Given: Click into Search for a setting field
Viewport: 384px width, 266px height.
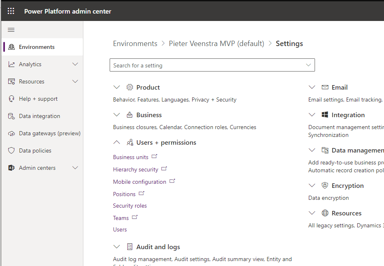Looking at the screenshot, I should point(212,65).
